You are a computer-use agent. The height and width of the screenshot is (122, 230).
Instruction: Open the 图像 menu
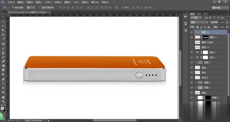coord(30,2)
